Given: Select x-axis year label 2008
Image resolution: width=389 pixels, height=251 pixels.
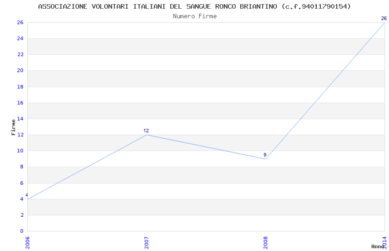Looking at the screenshot, I should 266,243.
